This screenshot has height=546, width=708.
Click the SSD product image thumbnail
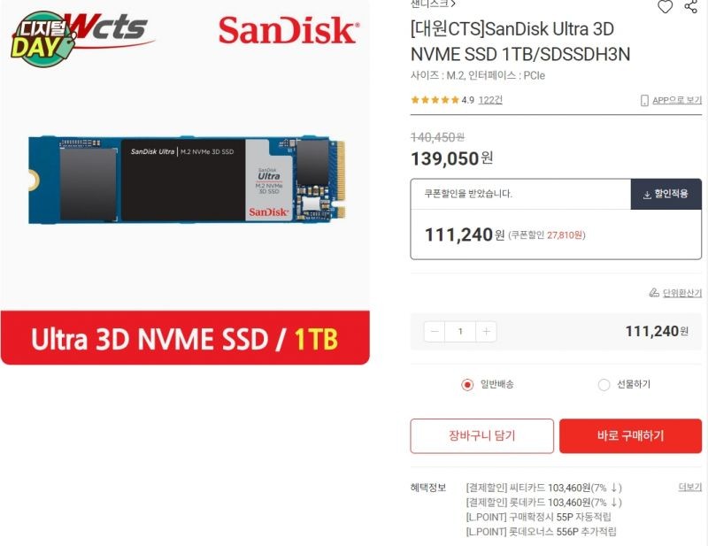(x=187, y=180)
